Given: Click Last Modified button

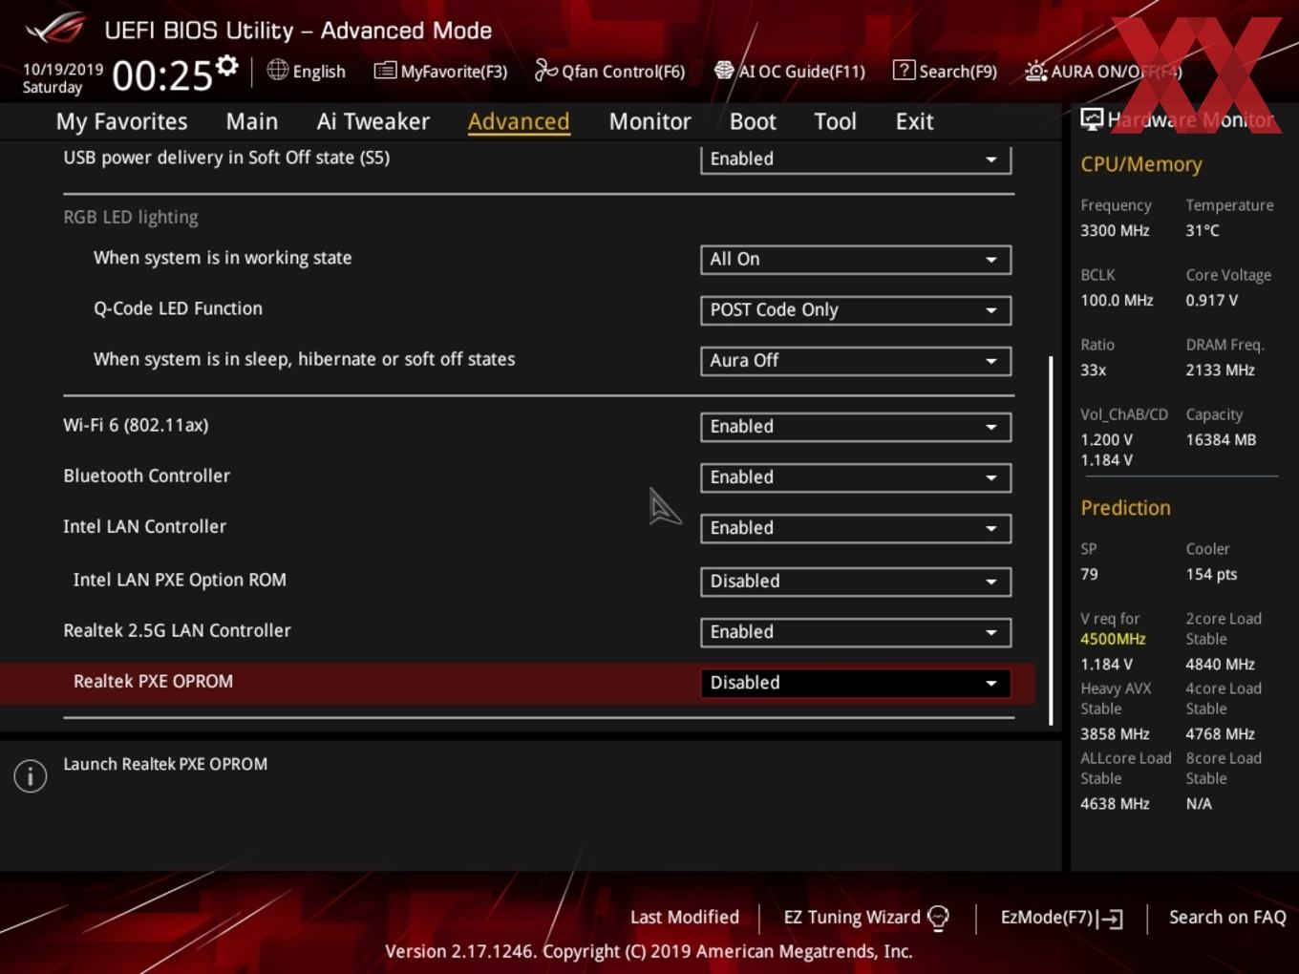Looking at the screenshot, I should (684, 917).
